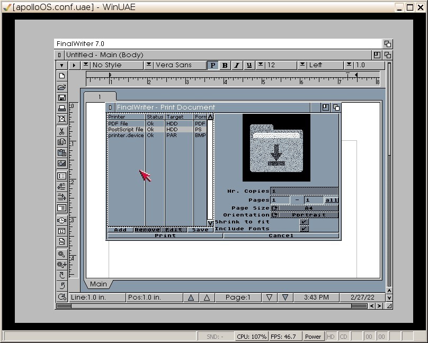The image size is (428, 343).
Task: Cycle the Page Size A4 selector
Action: pos(305,208)
